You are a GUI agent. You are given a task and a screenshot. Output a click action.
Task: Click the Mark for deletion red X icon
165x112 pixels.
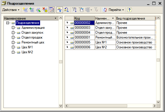[x=45, y=10]
